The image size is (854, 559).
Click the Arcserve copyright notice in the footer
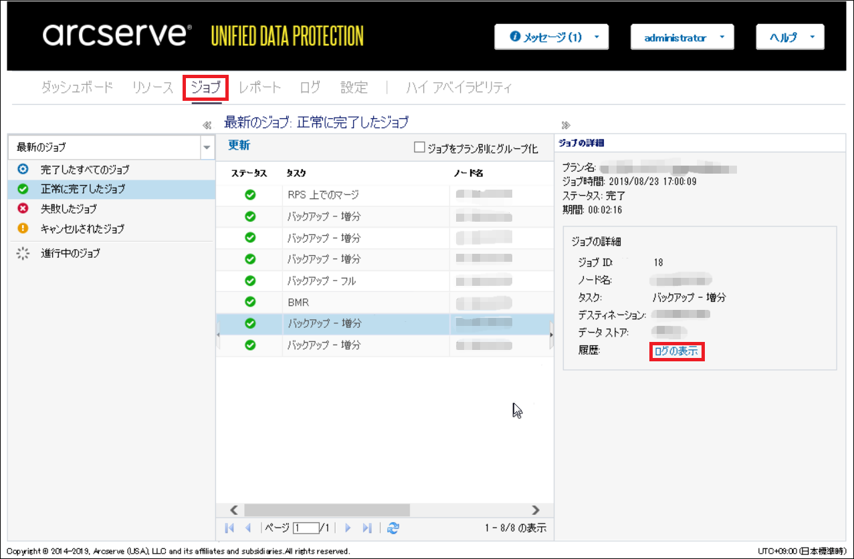pyautogui.click(x=178, y=551)
